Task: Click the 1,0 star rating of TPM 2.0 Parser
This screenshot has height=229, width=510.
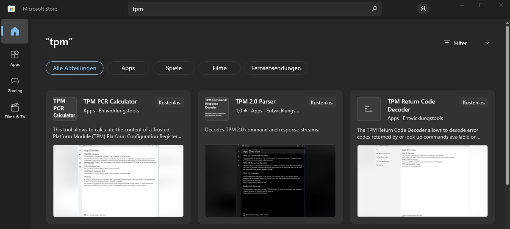Action: (241, 111)
